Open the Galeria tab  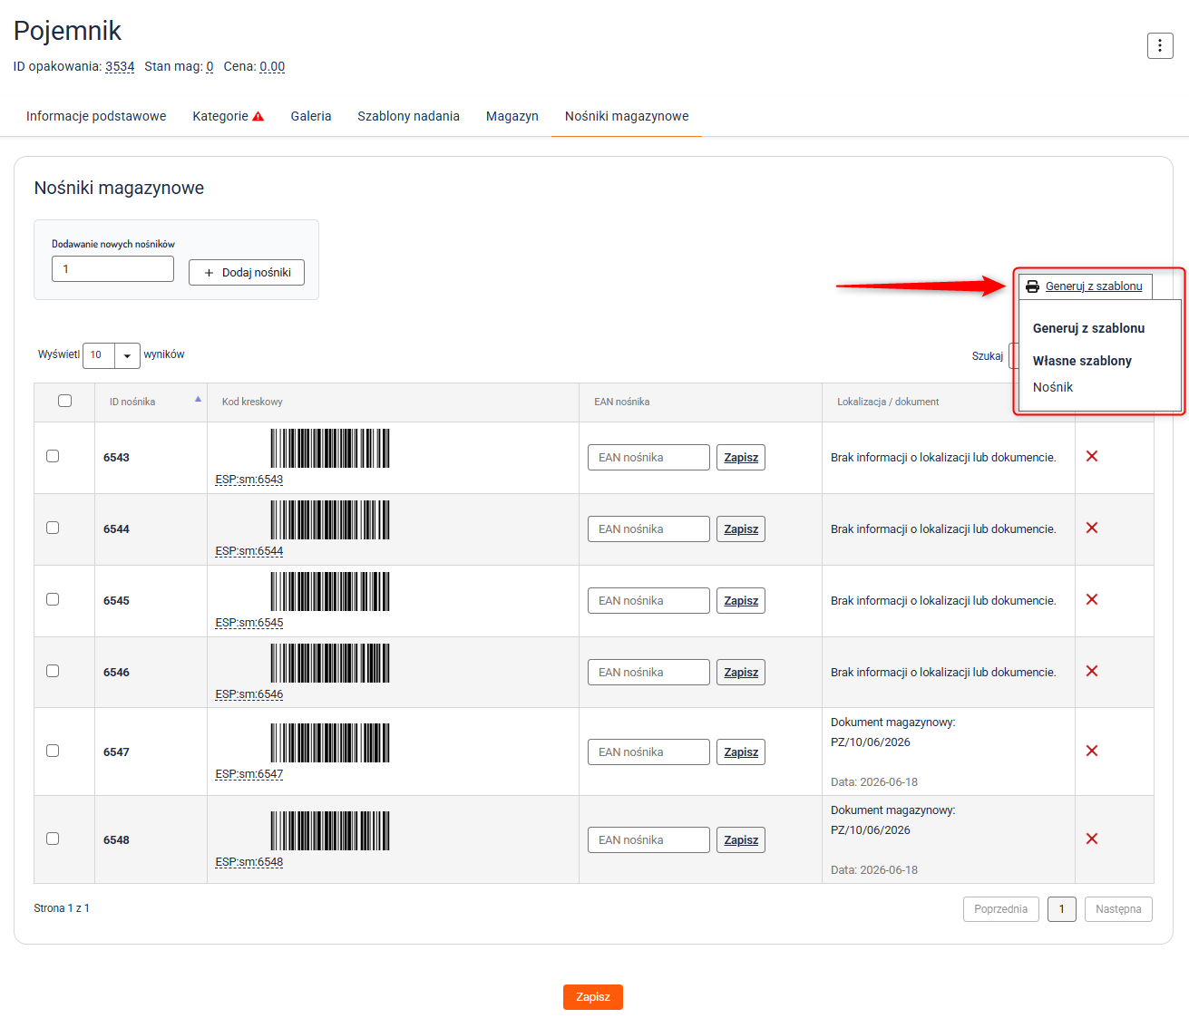click(311, 116)
